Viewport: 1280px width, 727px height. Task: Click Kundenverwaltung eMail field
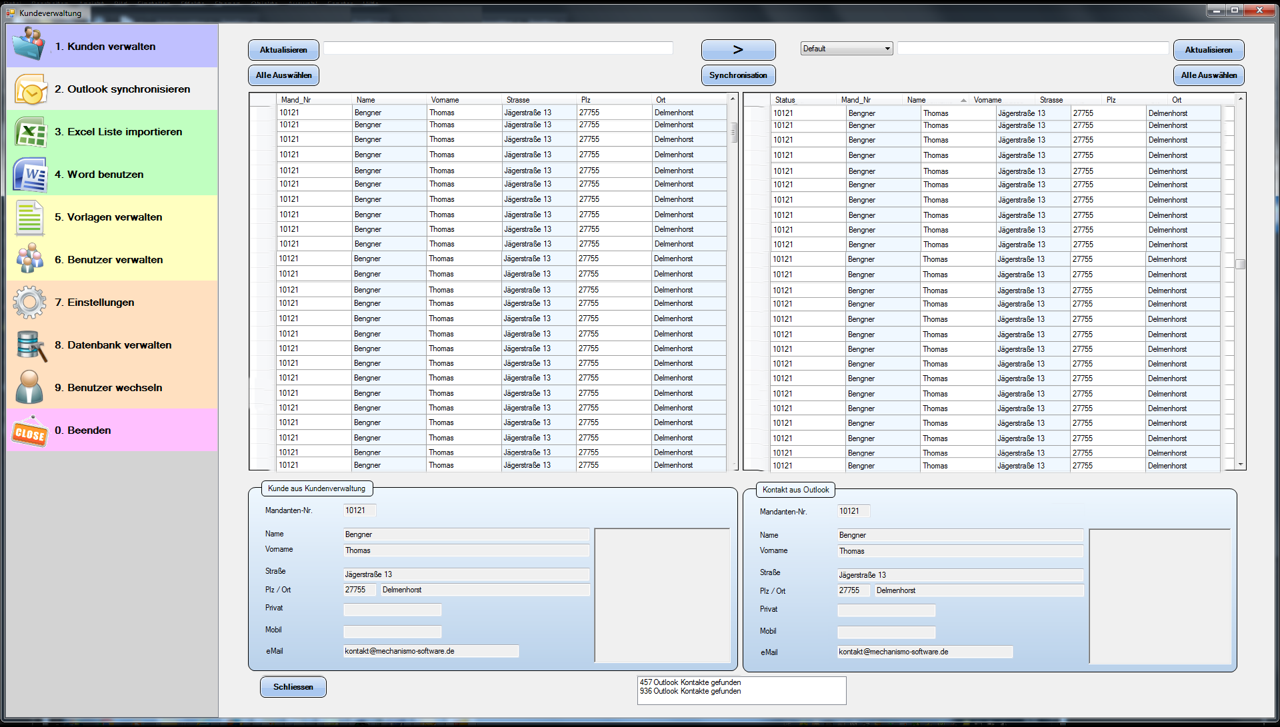pos(431,651)
